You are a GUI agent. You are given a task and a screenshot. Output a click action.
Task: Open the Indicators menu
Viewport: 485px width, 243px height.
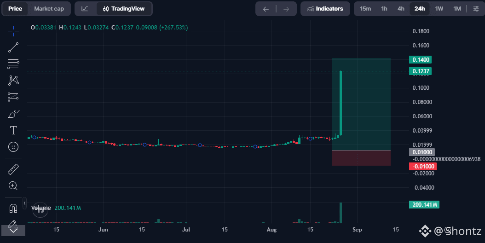325,9
